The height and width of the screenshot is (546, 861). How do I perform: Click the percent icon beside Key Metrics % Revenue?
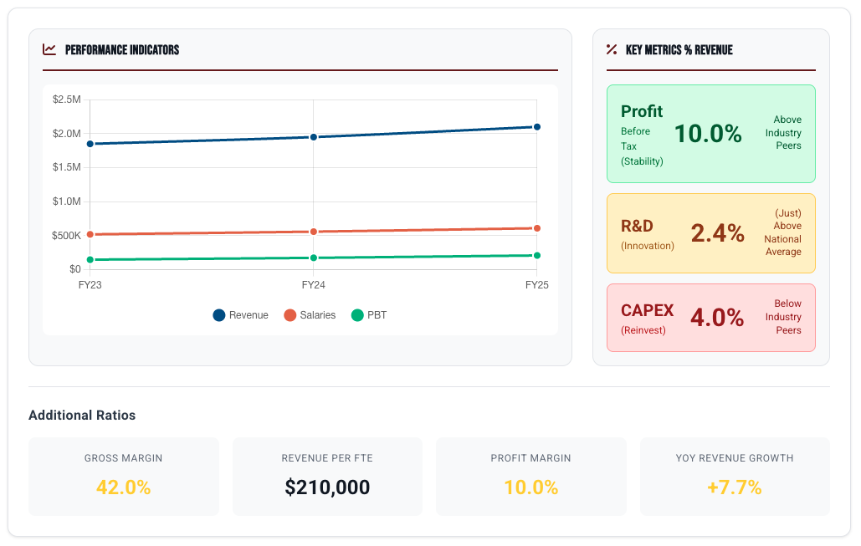click(609, 49)
